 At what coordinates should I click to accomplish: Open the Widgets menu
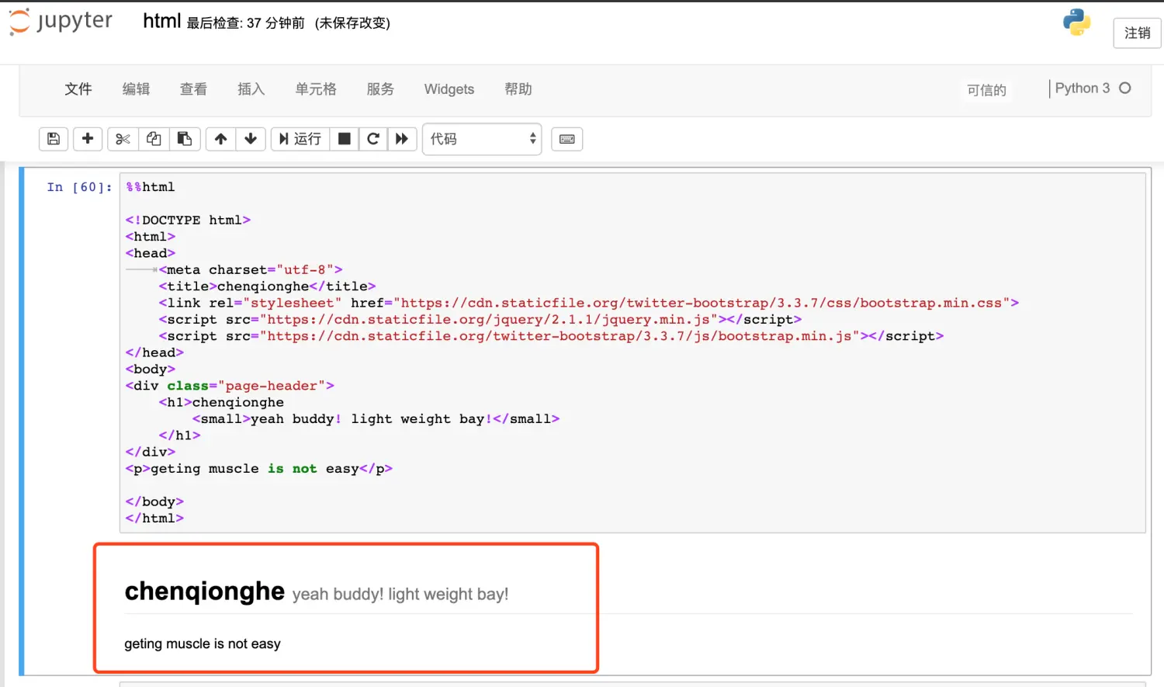449,88
